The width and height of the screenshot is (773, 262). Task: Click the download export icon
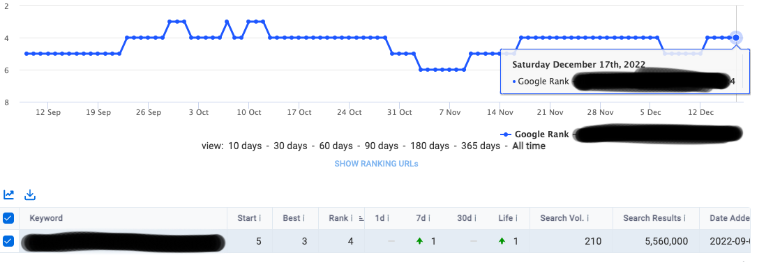pos(30,195)
